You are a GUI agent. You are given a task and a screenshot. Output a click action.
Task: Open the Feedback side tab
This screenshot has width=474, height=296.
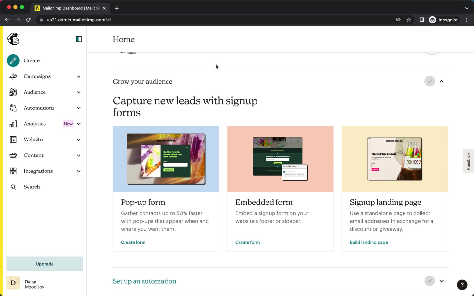click(468, 161)
